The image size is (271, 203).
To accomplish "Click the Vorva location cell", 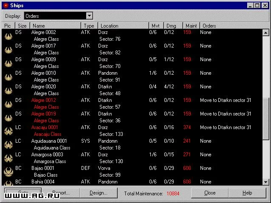I will click(x=104, y=168).
